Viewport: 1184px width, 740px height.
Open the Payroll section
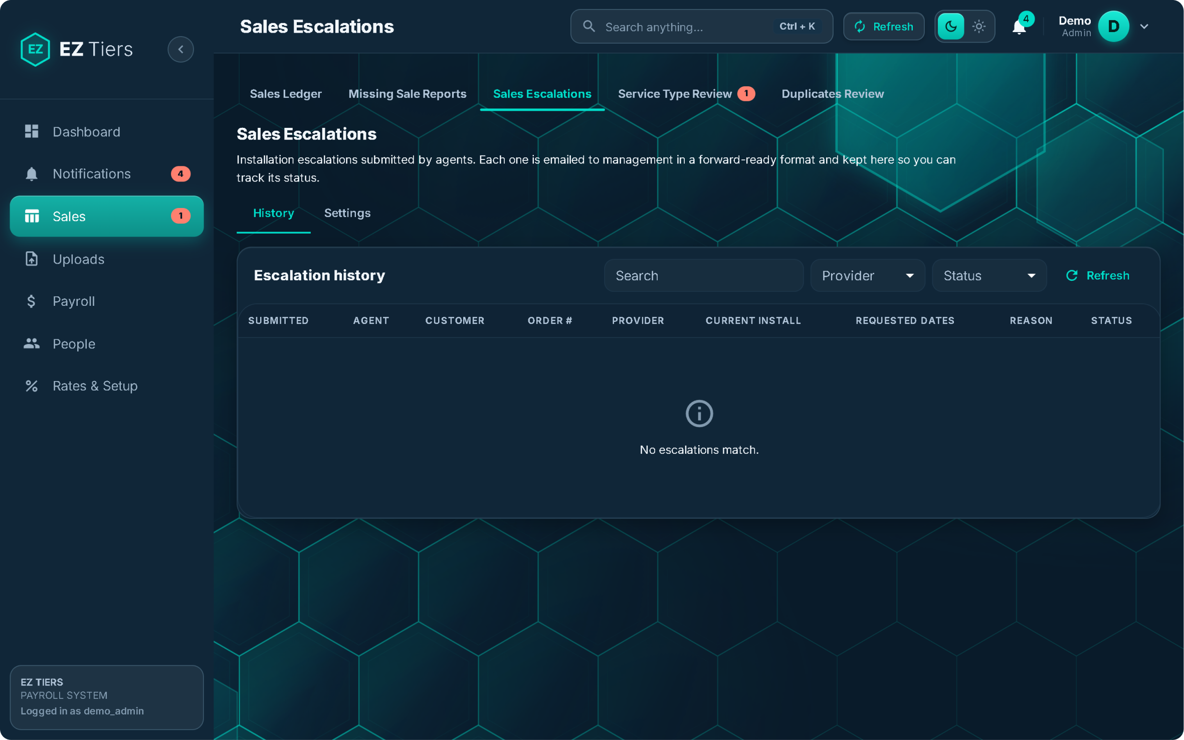coord(107,301)
